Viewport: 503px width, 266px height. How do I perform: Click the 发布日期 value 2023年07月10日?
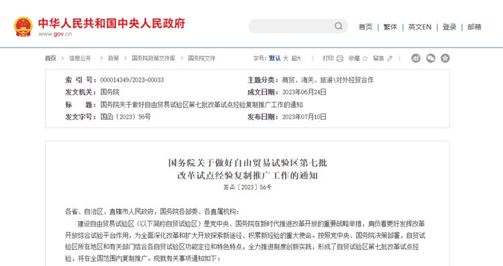304,117
